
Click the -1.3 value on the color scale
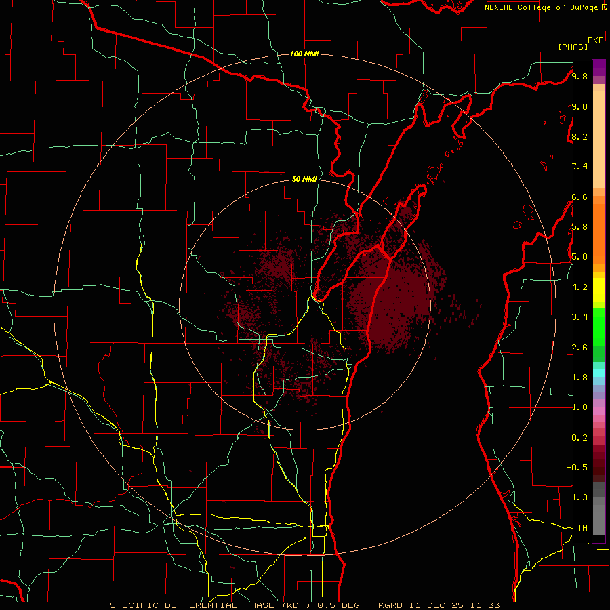(x=577, y=497)
